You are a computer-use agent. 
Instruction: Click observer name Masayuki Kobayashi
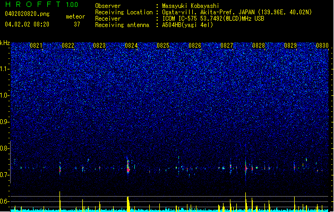[191, 6]
